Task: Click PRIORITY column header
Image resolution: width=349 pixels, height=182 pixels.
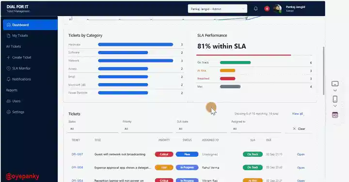Action: tap(164, 140)
